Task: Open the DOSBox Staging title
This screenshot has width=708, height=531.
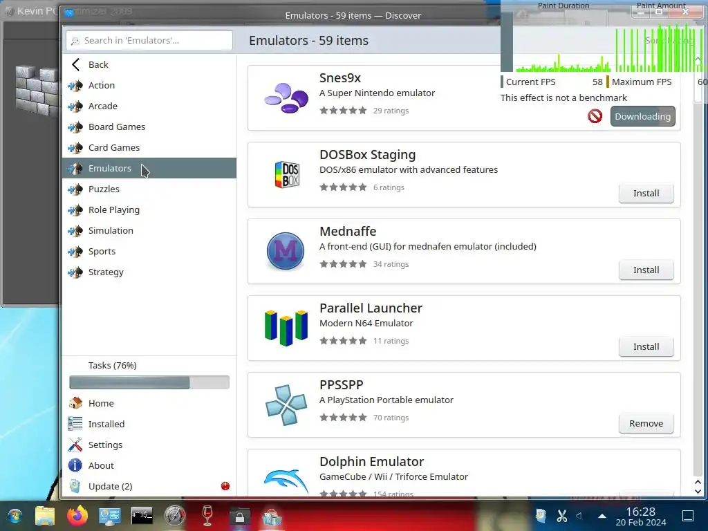Action: tap(368, 155)
